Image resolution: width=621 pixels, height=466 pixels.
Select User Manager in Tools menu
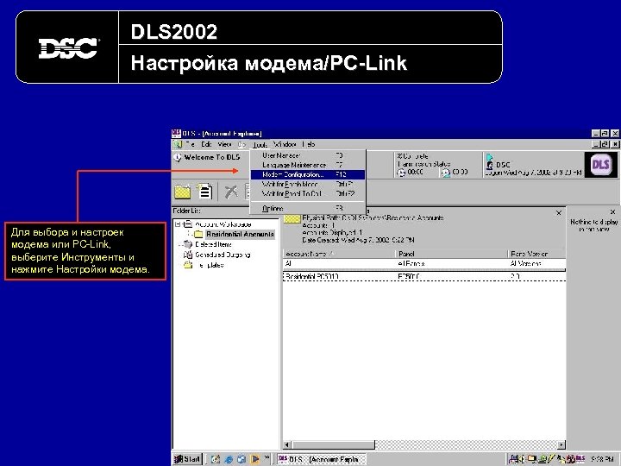[307, 155]
